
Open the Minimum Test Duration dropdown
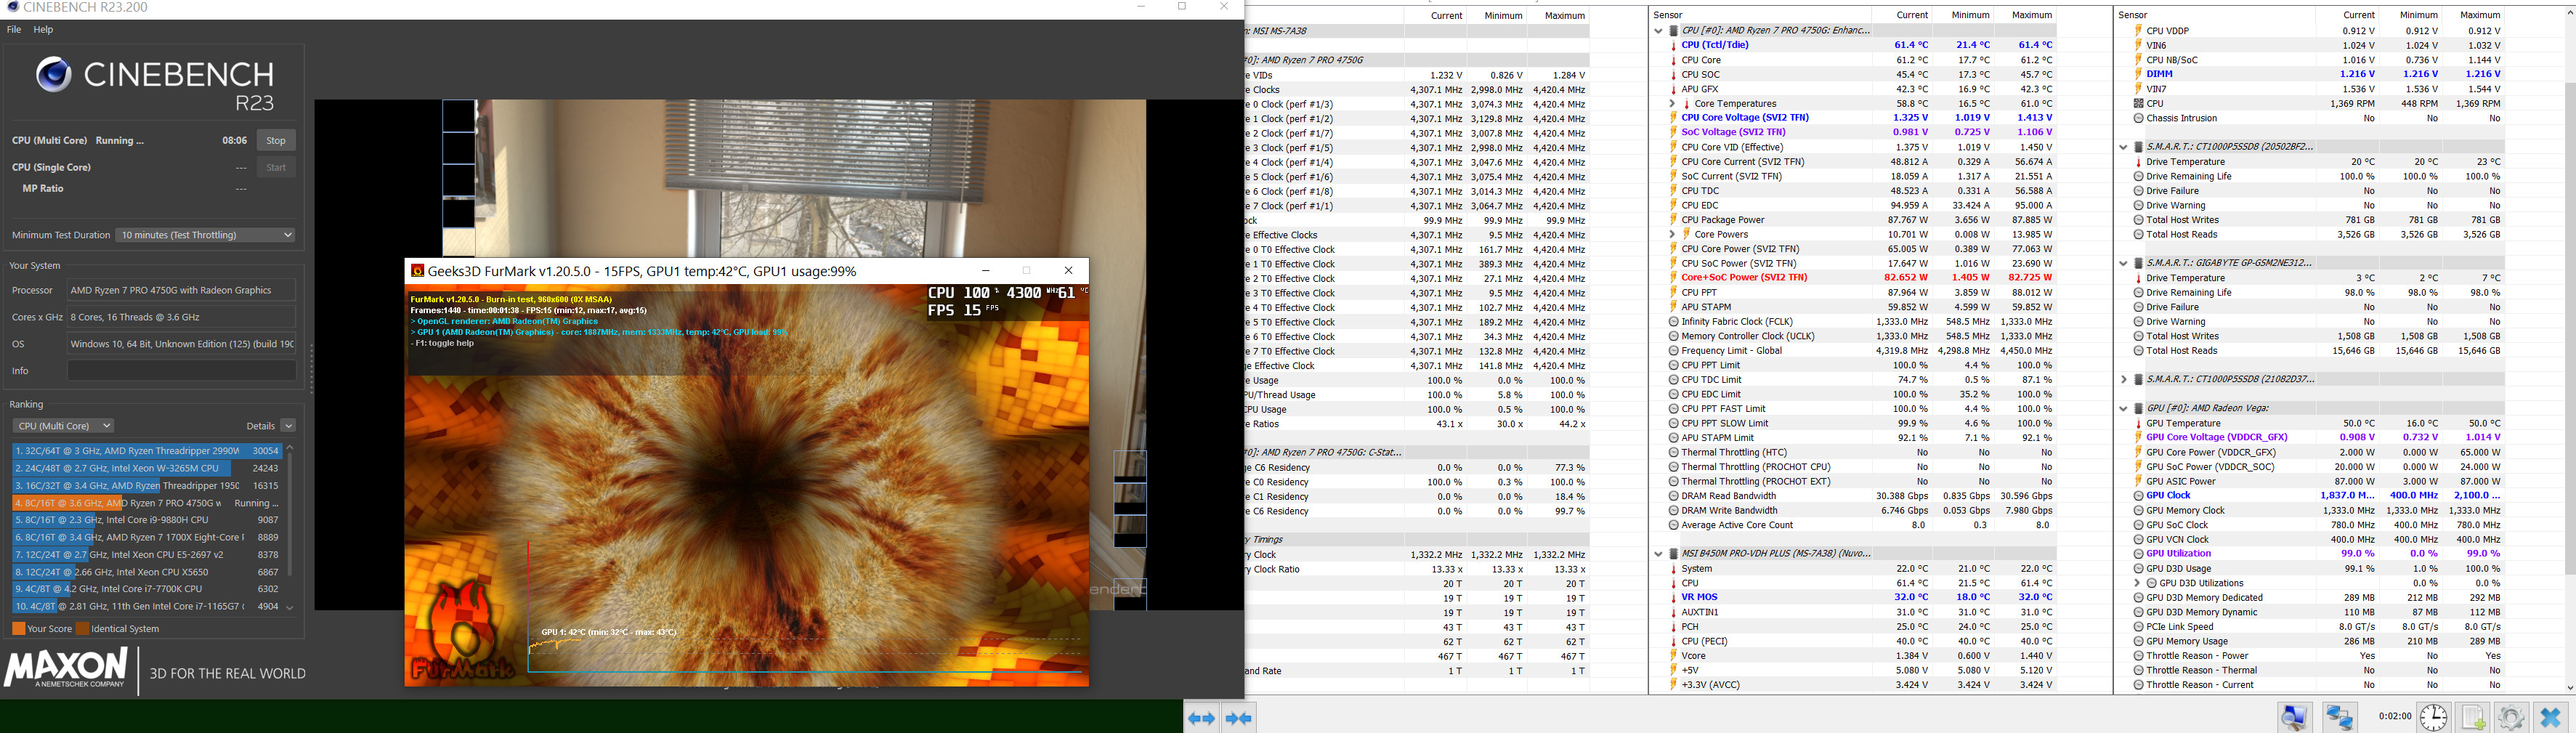(206, 235)
